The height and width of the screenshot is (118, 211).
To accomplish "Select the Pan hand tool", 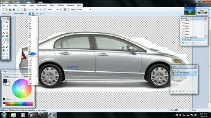I will point(7,33).
